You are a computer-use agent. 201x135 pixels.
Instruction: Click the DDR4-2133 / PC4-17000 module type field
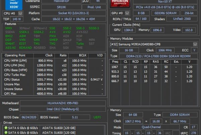pyautogui.click(x=158, y=56)
